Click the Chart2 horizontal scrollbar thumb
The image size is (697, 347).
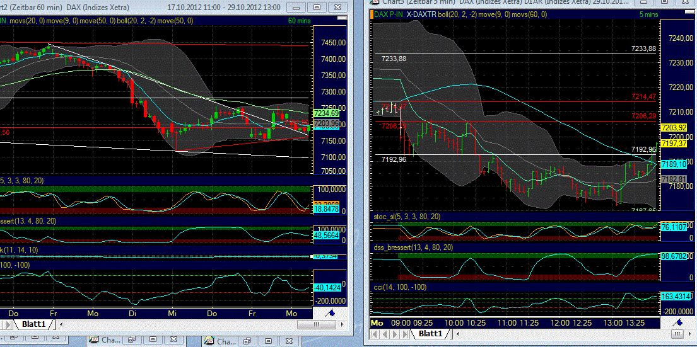(x=317, y=324)
